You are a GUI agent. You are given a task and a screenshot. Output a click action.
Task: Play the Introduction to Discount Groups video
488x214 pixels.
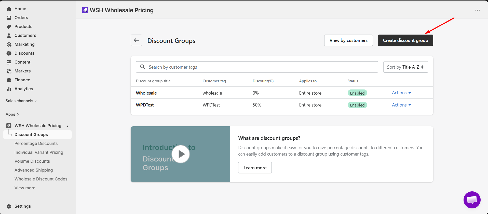pos(181,154)
